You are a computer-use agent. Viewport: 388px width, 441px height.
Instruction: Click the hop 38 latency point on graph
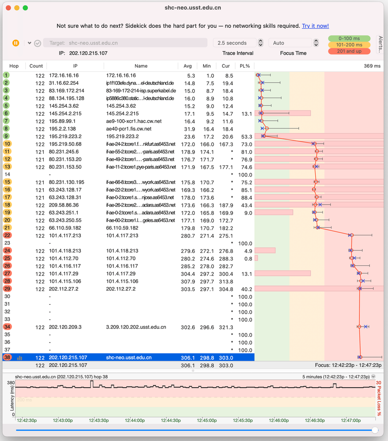pyautogui.click(x=361, y=357)
